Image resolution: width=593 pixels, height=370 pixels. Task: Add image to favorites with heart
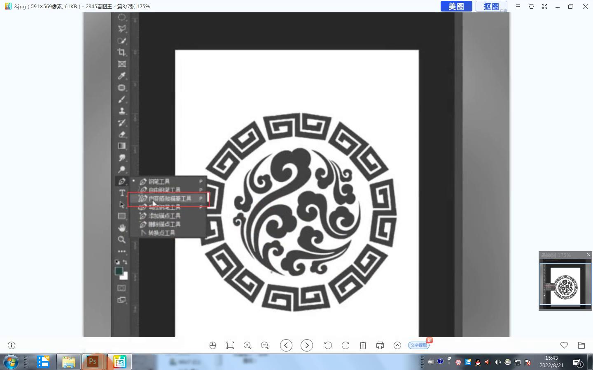(x=564, y=345)
